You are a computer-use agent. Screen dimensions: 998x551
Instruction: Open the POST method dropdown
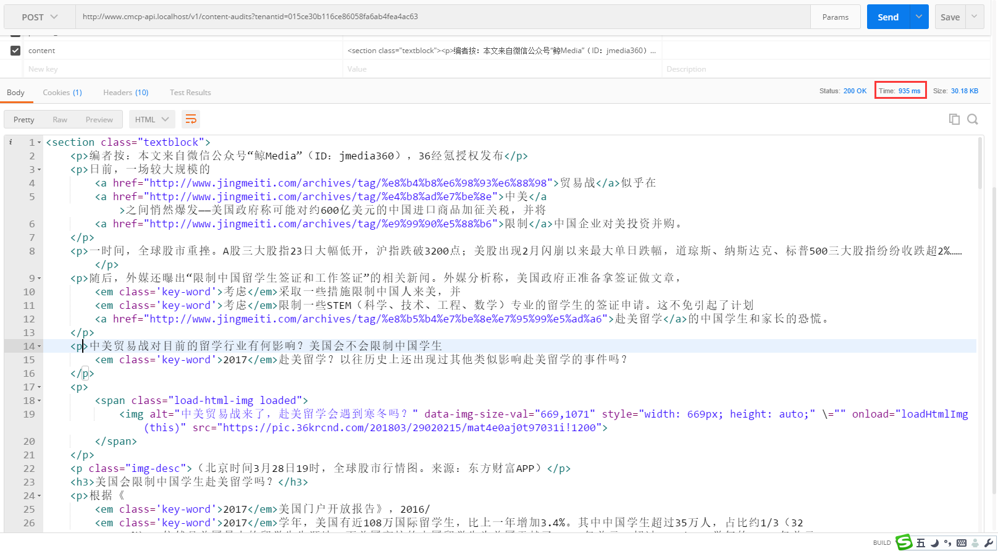40,17
